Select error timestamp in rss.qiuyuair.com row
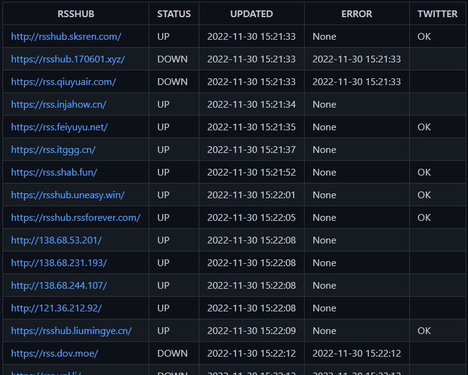This screenshot has width=468, height=375. click(x=357, y=82)
